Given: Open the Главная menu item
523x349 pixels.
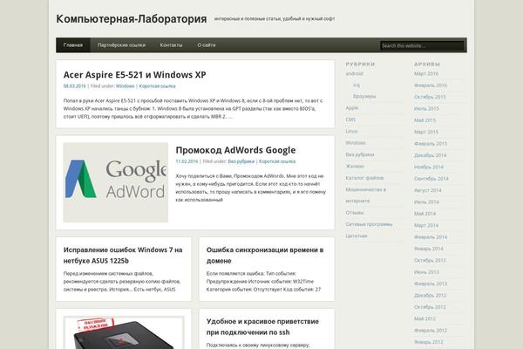Looking at the screenshot, I should tap(73, 45).
